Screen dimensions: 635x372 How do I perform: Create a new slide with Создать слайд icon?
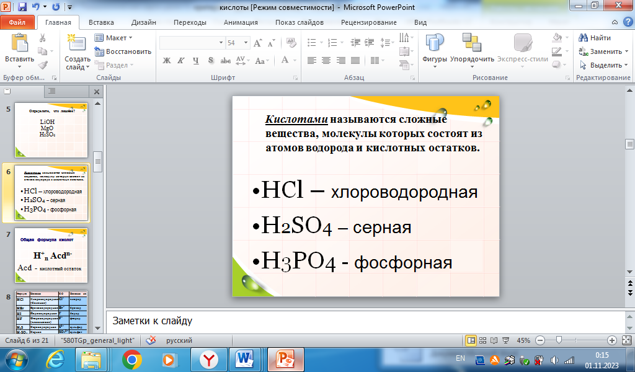(77, 44)
